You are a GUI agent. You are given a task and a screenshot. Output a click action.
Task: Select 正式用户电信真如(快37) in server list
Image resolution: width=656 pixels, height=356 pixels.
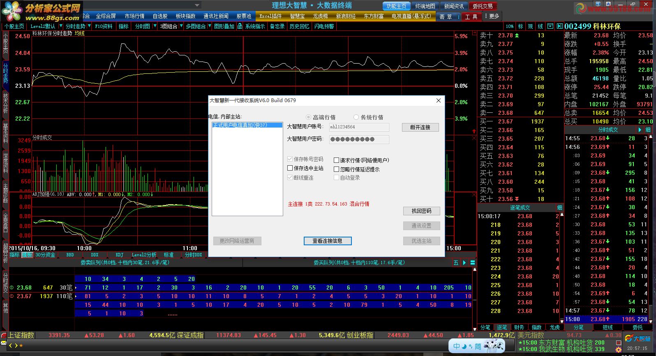click(x=247, y=125)
